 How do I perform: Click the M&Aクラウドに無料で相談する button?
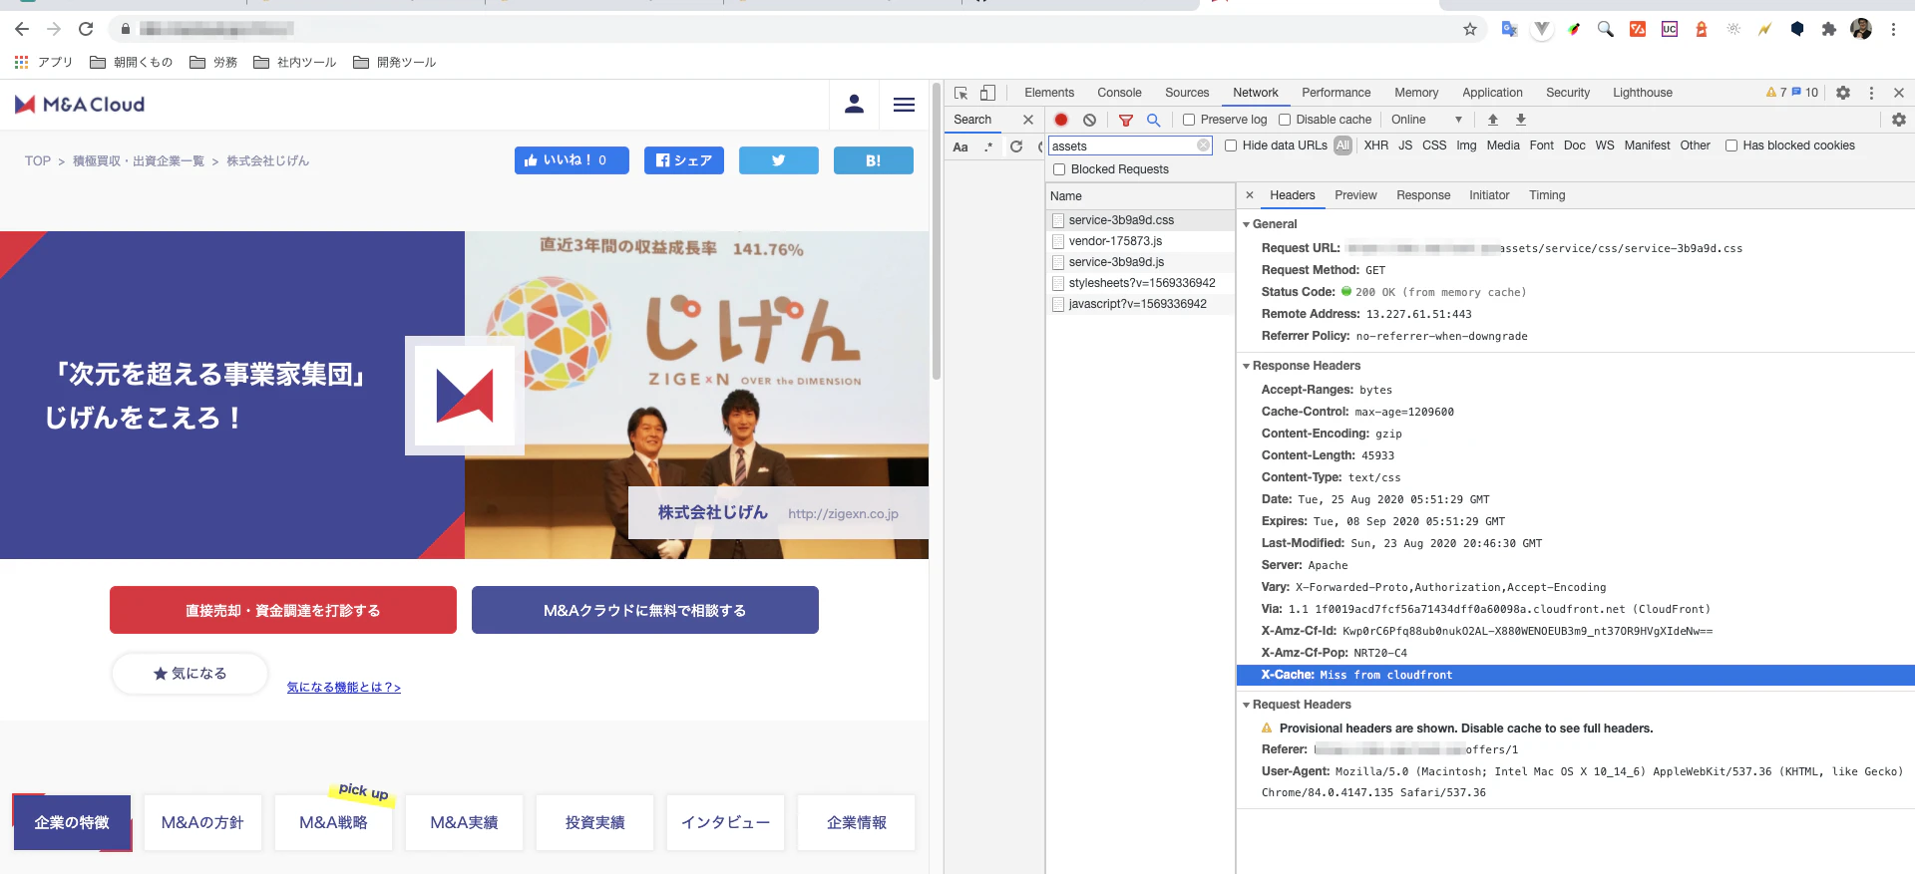(645, 610)
